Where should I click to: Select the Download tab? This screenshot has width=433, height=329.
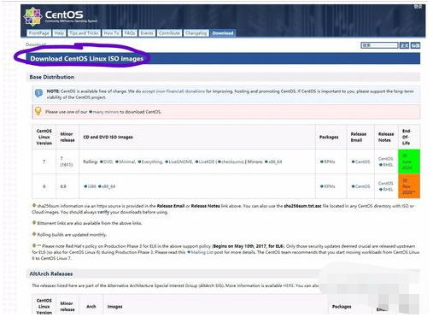tap(223, 33)
